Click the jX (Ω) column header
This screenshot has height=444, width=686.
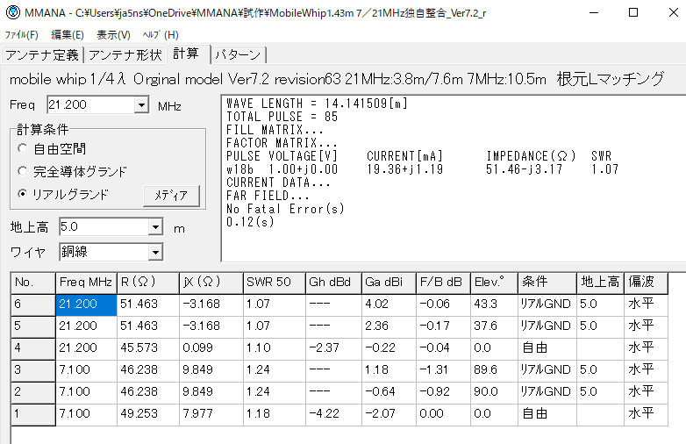click(211, 283)
